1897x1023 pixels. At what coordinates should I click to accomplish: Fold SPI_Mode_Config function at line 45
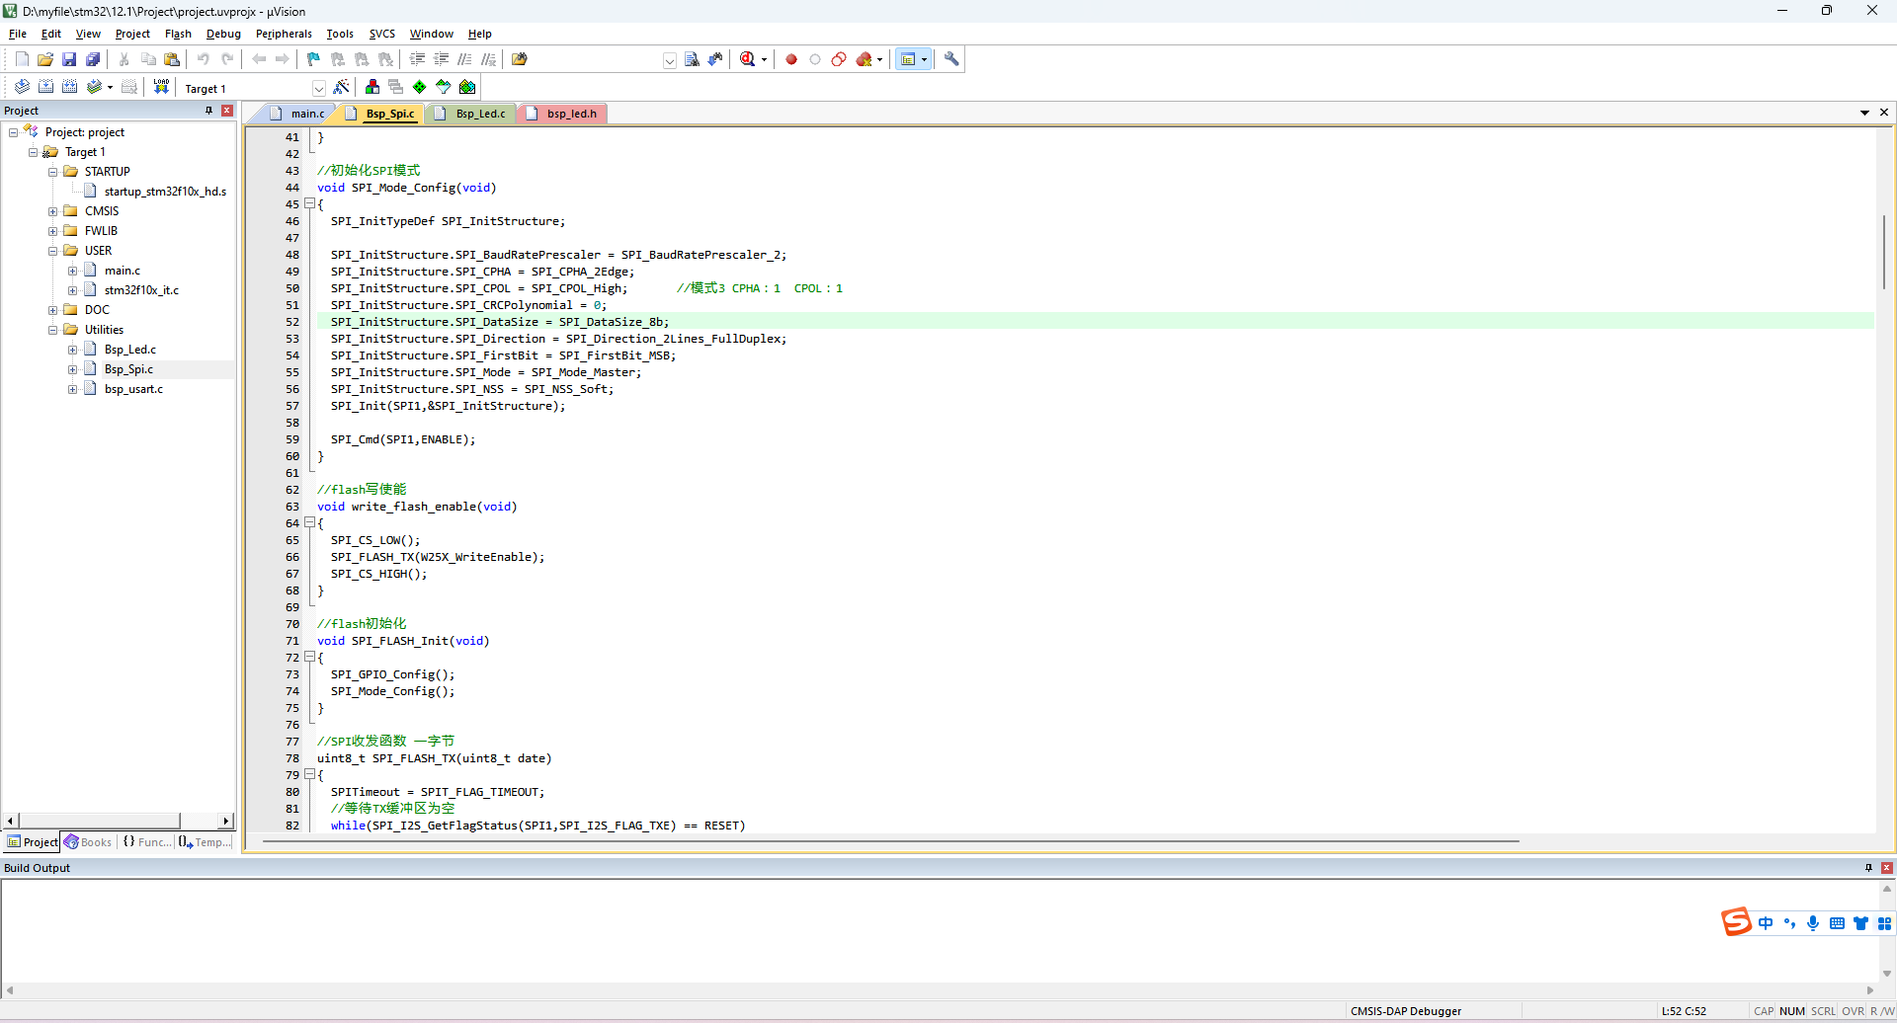pyautogui.click(x=309, y=203)
